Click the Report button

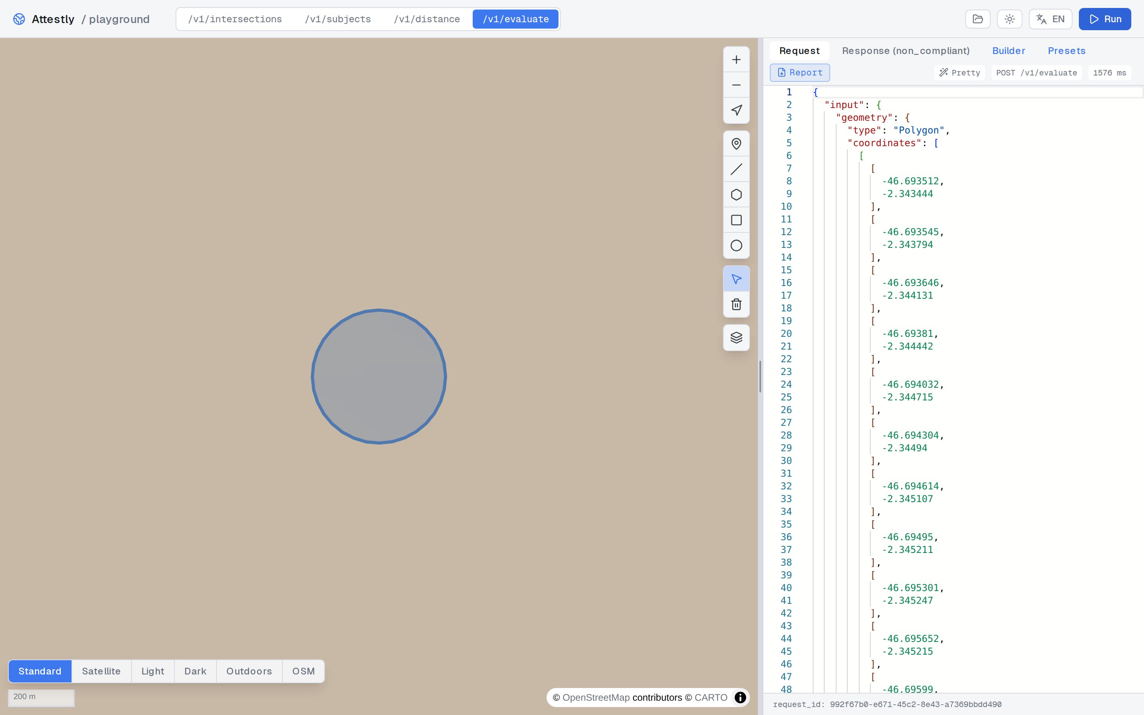pos(799,72)
